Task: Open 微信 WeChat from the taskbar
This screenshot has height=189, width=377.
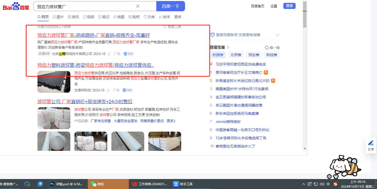Action: coord(108,184)
